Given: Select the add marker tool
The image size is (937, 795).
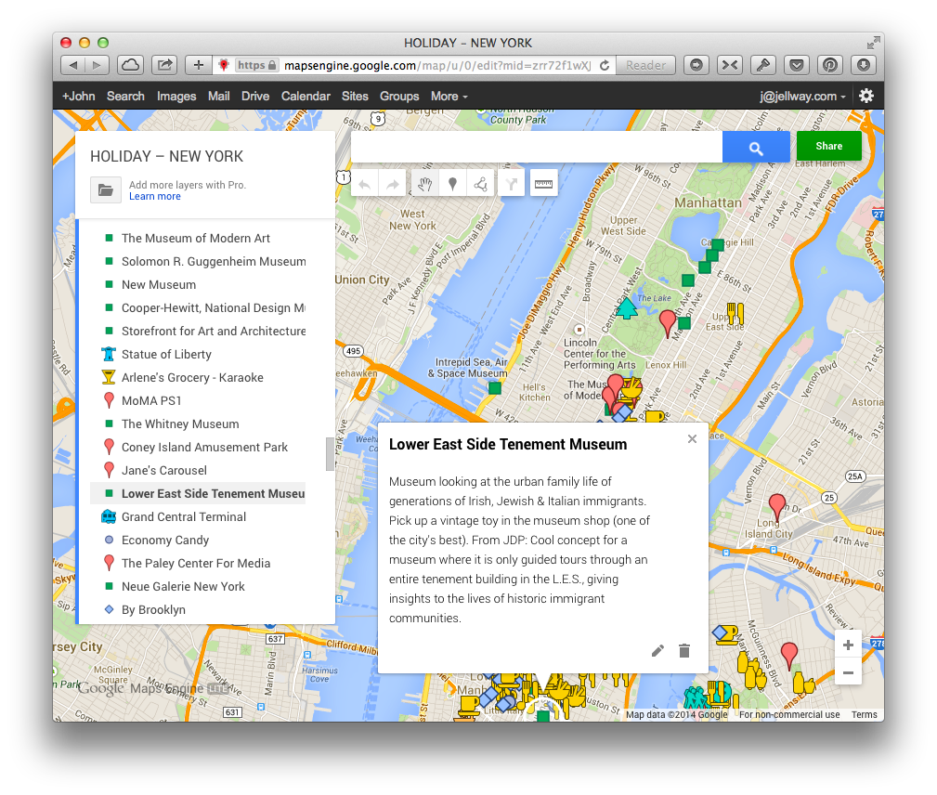Looking at the screenshot, I should click(x=453, y=184).
